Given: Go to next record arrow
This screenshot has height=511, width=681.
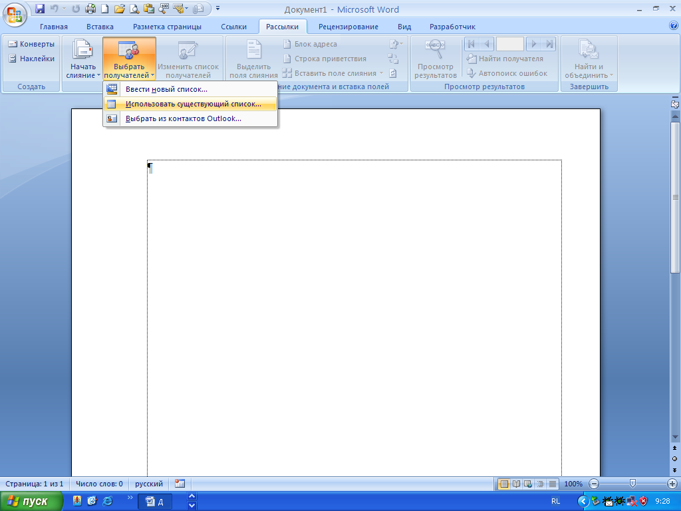Looking at the screenshot, I should (534, 44).
